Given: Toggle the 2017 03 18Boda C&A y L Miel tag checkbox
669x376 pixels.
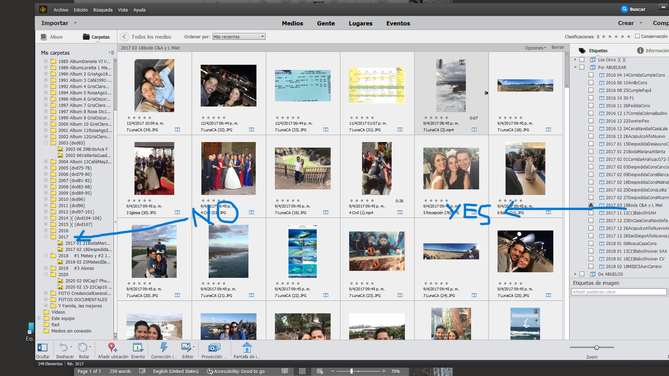Looking at the screenshot, I should pyautogui.click(x=591, y=205).
